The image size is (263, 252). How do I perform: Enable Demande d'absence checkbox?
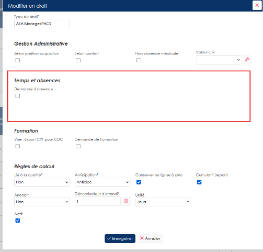(x=18, y=96)
